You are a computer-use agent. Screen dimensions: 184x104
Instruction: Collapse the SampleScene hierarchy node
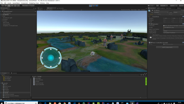click(x=1, y=11)
